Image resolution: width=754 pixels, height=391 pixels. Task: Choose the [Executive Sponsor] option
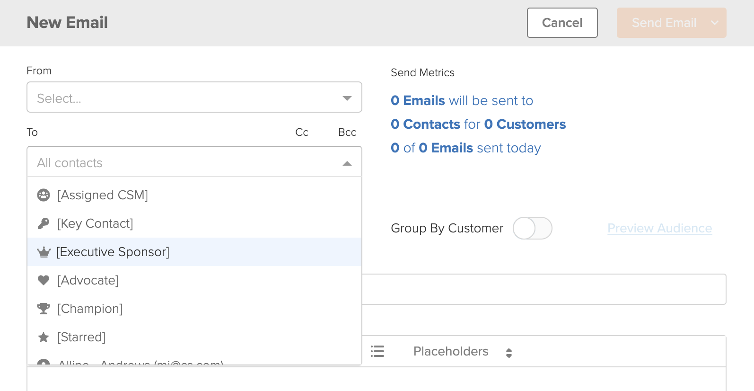click(x=194, y=252)
